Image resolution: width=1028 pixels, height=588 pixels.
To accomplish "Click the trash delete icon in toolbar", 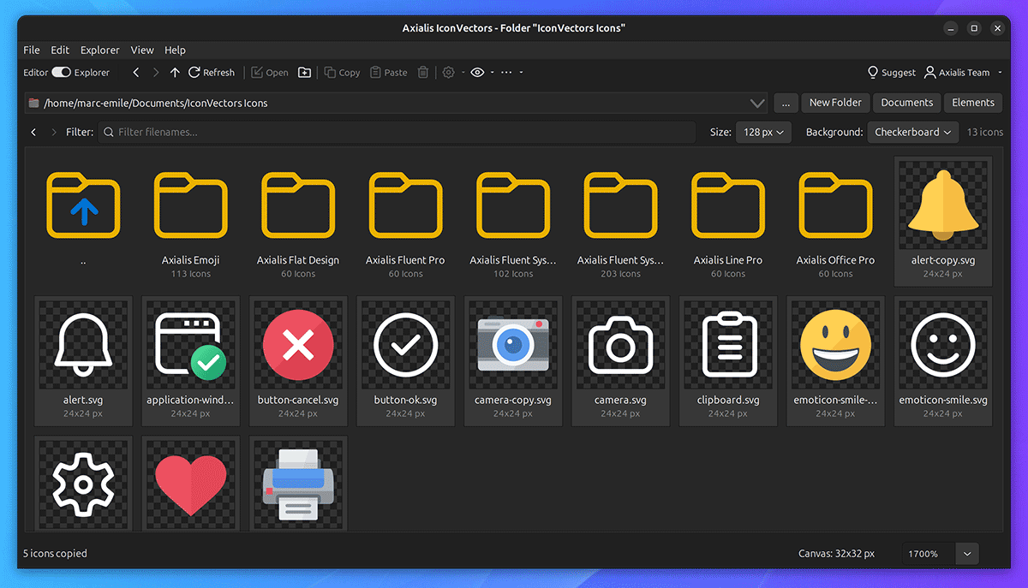I will [422, 73].
